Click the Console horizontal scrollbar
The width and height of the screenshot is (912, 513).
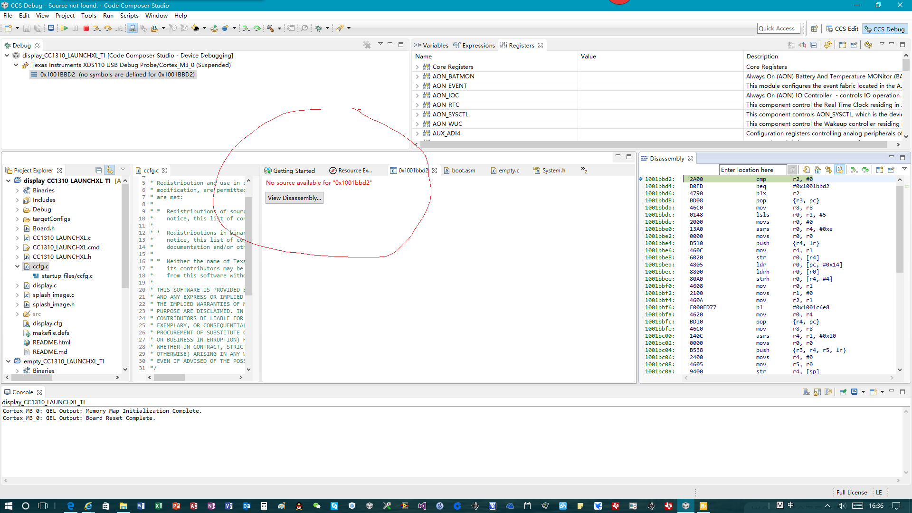click(451, 480)
